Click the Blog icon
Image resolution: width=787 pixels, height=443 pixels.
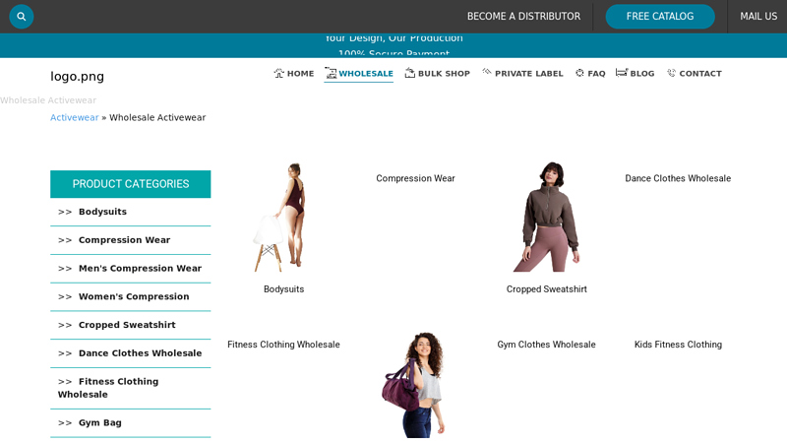[622, 72]
